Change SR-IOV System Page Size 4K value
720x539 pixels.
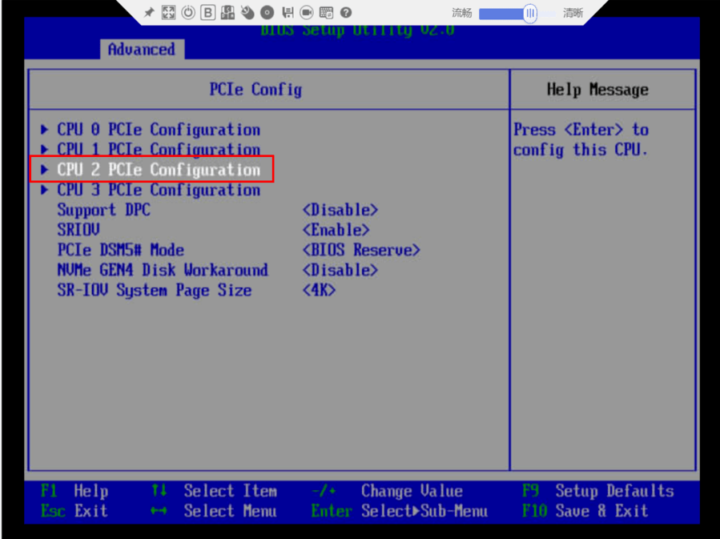point(319,290)
